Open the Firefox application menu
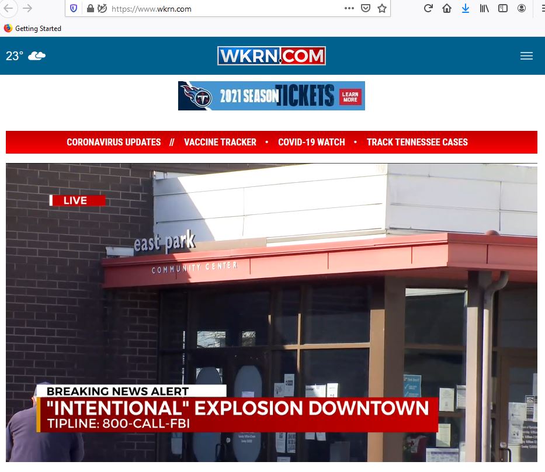The width and height of the screenshot is (545, 472). (541, 9)
